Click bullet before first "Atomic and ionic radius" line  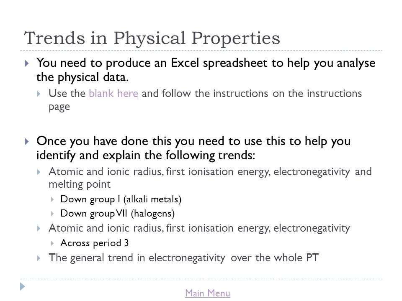click(39, 172)
